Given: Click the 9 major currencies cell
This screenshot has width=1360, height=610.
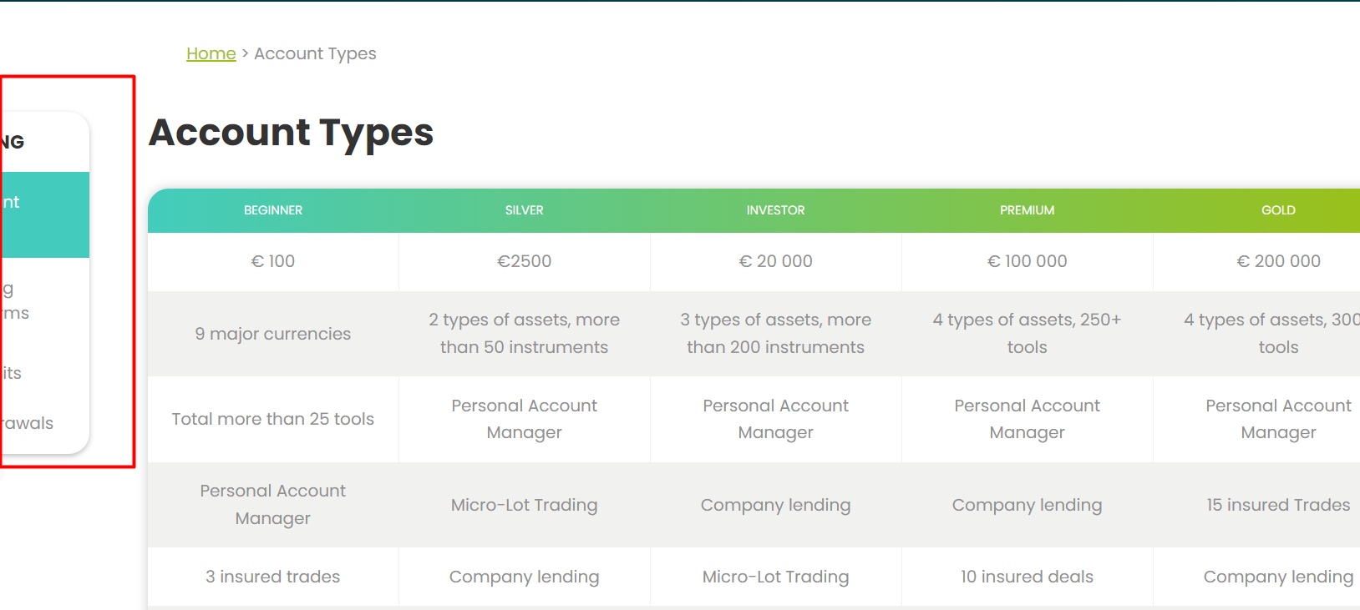Looking at the screenshot, I should [x=273, y=334].
